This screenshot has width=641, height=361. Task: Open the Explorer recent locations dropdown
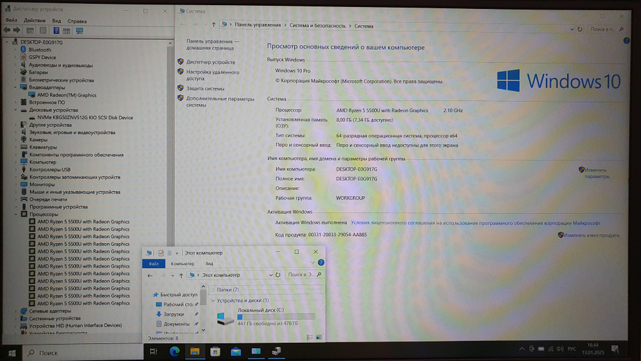(172, 276)
